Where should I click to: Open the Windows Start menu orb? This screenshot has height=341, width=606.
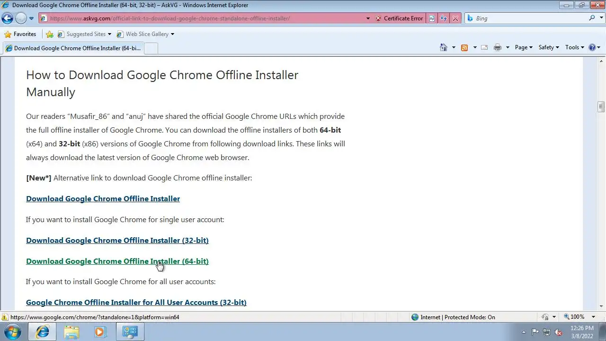[12, 332]
